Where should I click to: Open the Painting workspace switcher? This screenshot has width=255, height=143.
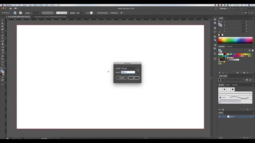(224, 8)
